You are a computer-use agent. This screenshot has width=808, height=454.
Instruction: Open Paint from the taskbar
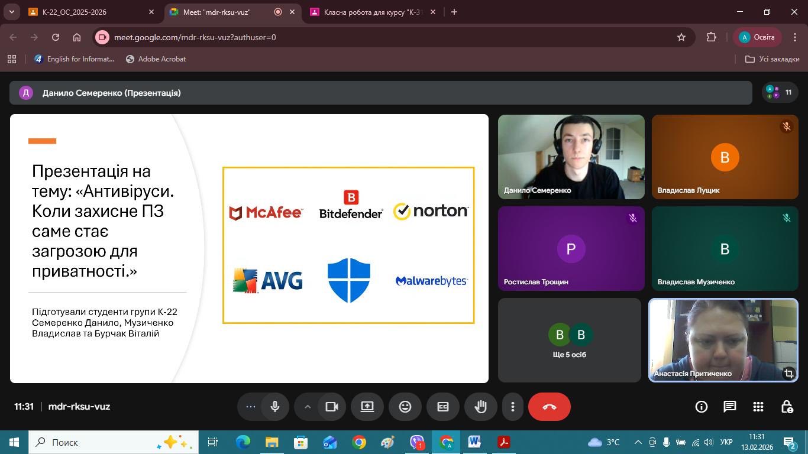388,442
